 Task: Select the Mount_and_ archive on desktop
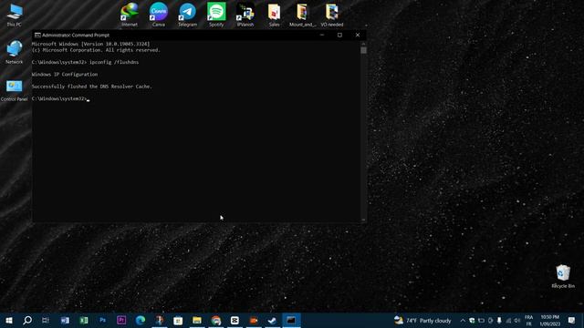[303, 15]
